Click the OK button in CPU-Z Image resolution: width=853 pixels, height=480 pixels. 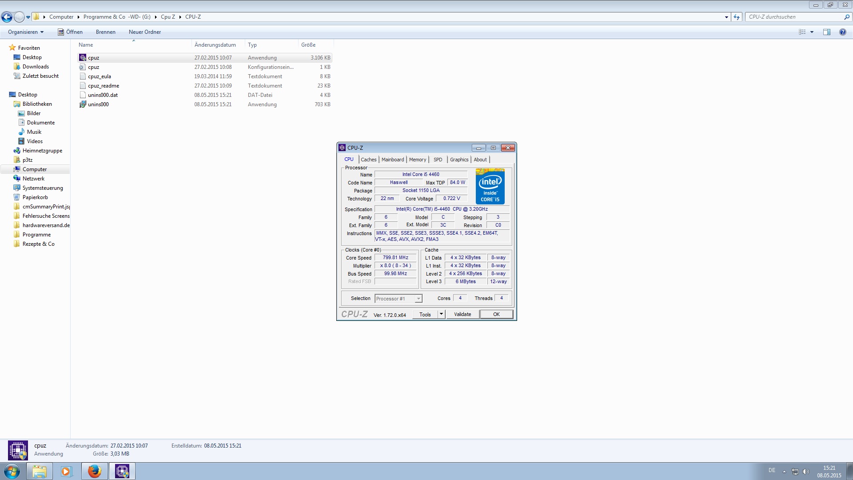coord(496,314)
